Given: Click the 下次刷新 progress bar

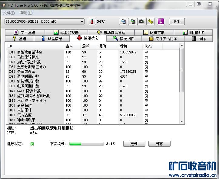Looking at the screenshot, I should pos(87,144).
